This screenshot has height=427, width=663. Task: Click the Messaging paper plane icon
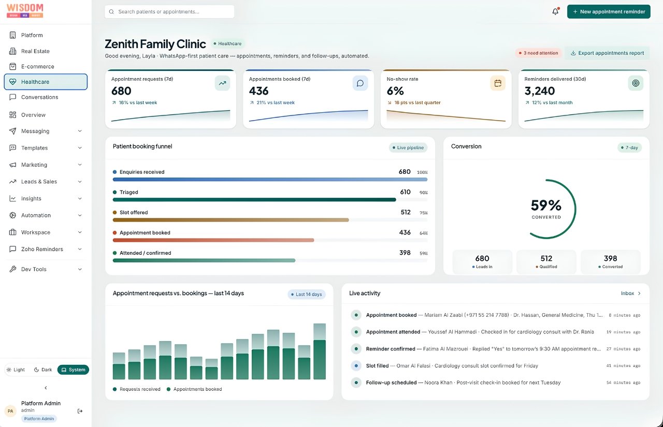tap(12, 131)
